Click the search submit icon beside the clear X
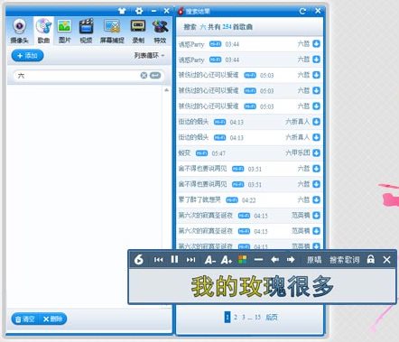This screenshot has height=342, width=399. 155,76
